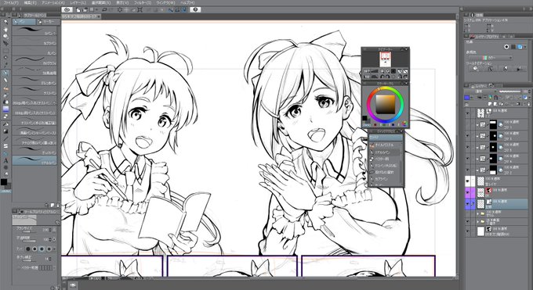Select the Brush tool
The width and height of the screenshot is (533, 290).
click(x=5, y=88)
